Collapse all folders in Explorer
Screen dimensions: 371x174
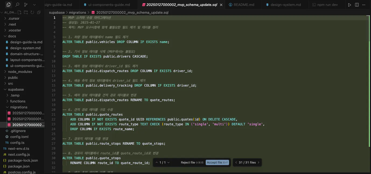[x=39, y=12]
